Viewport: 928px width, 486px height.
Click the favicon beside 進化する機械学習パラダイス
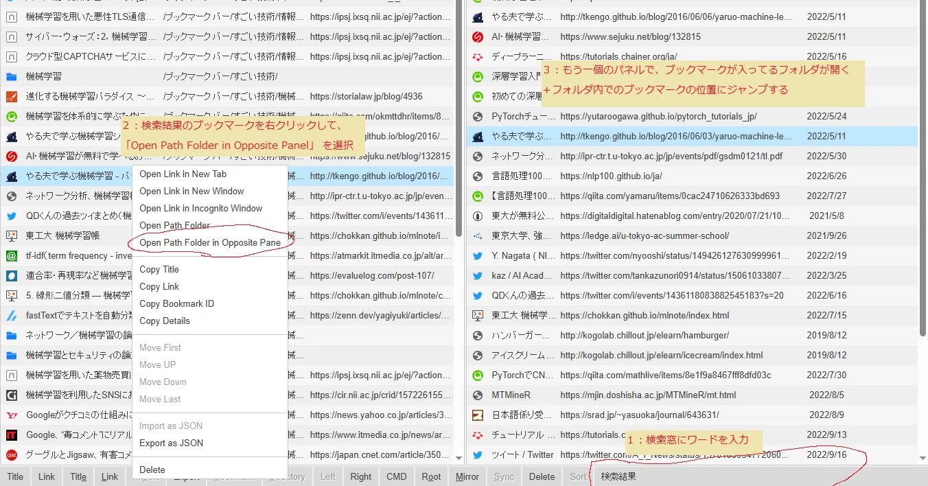11,96
